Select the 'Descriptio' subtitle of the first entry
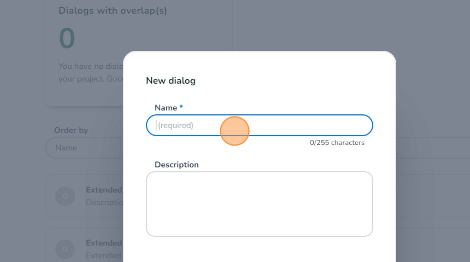This screenshot has height=262, width=470. pos(104,202)
